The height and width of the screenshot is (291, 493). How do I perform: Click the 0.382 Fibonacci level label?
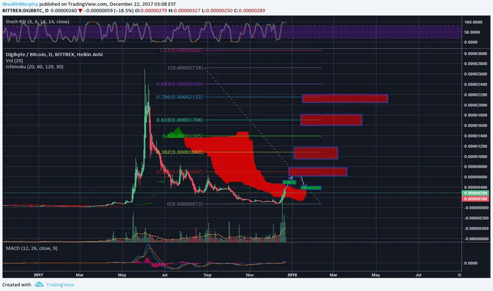(x=179, y=152)
